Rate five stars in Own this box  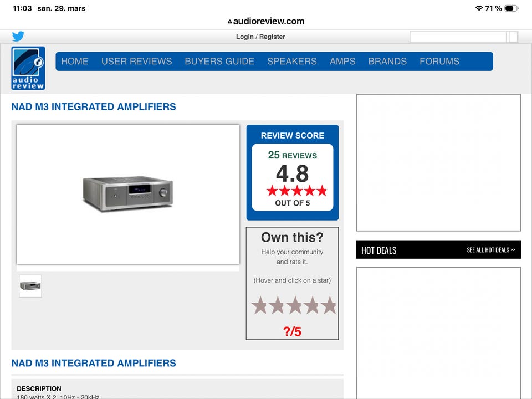(x=329, y=305)
